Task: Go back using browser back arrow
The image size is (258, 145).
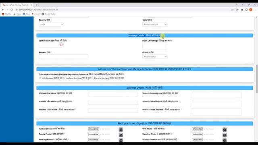Action: pyautogui.click(x=3, y=10)
